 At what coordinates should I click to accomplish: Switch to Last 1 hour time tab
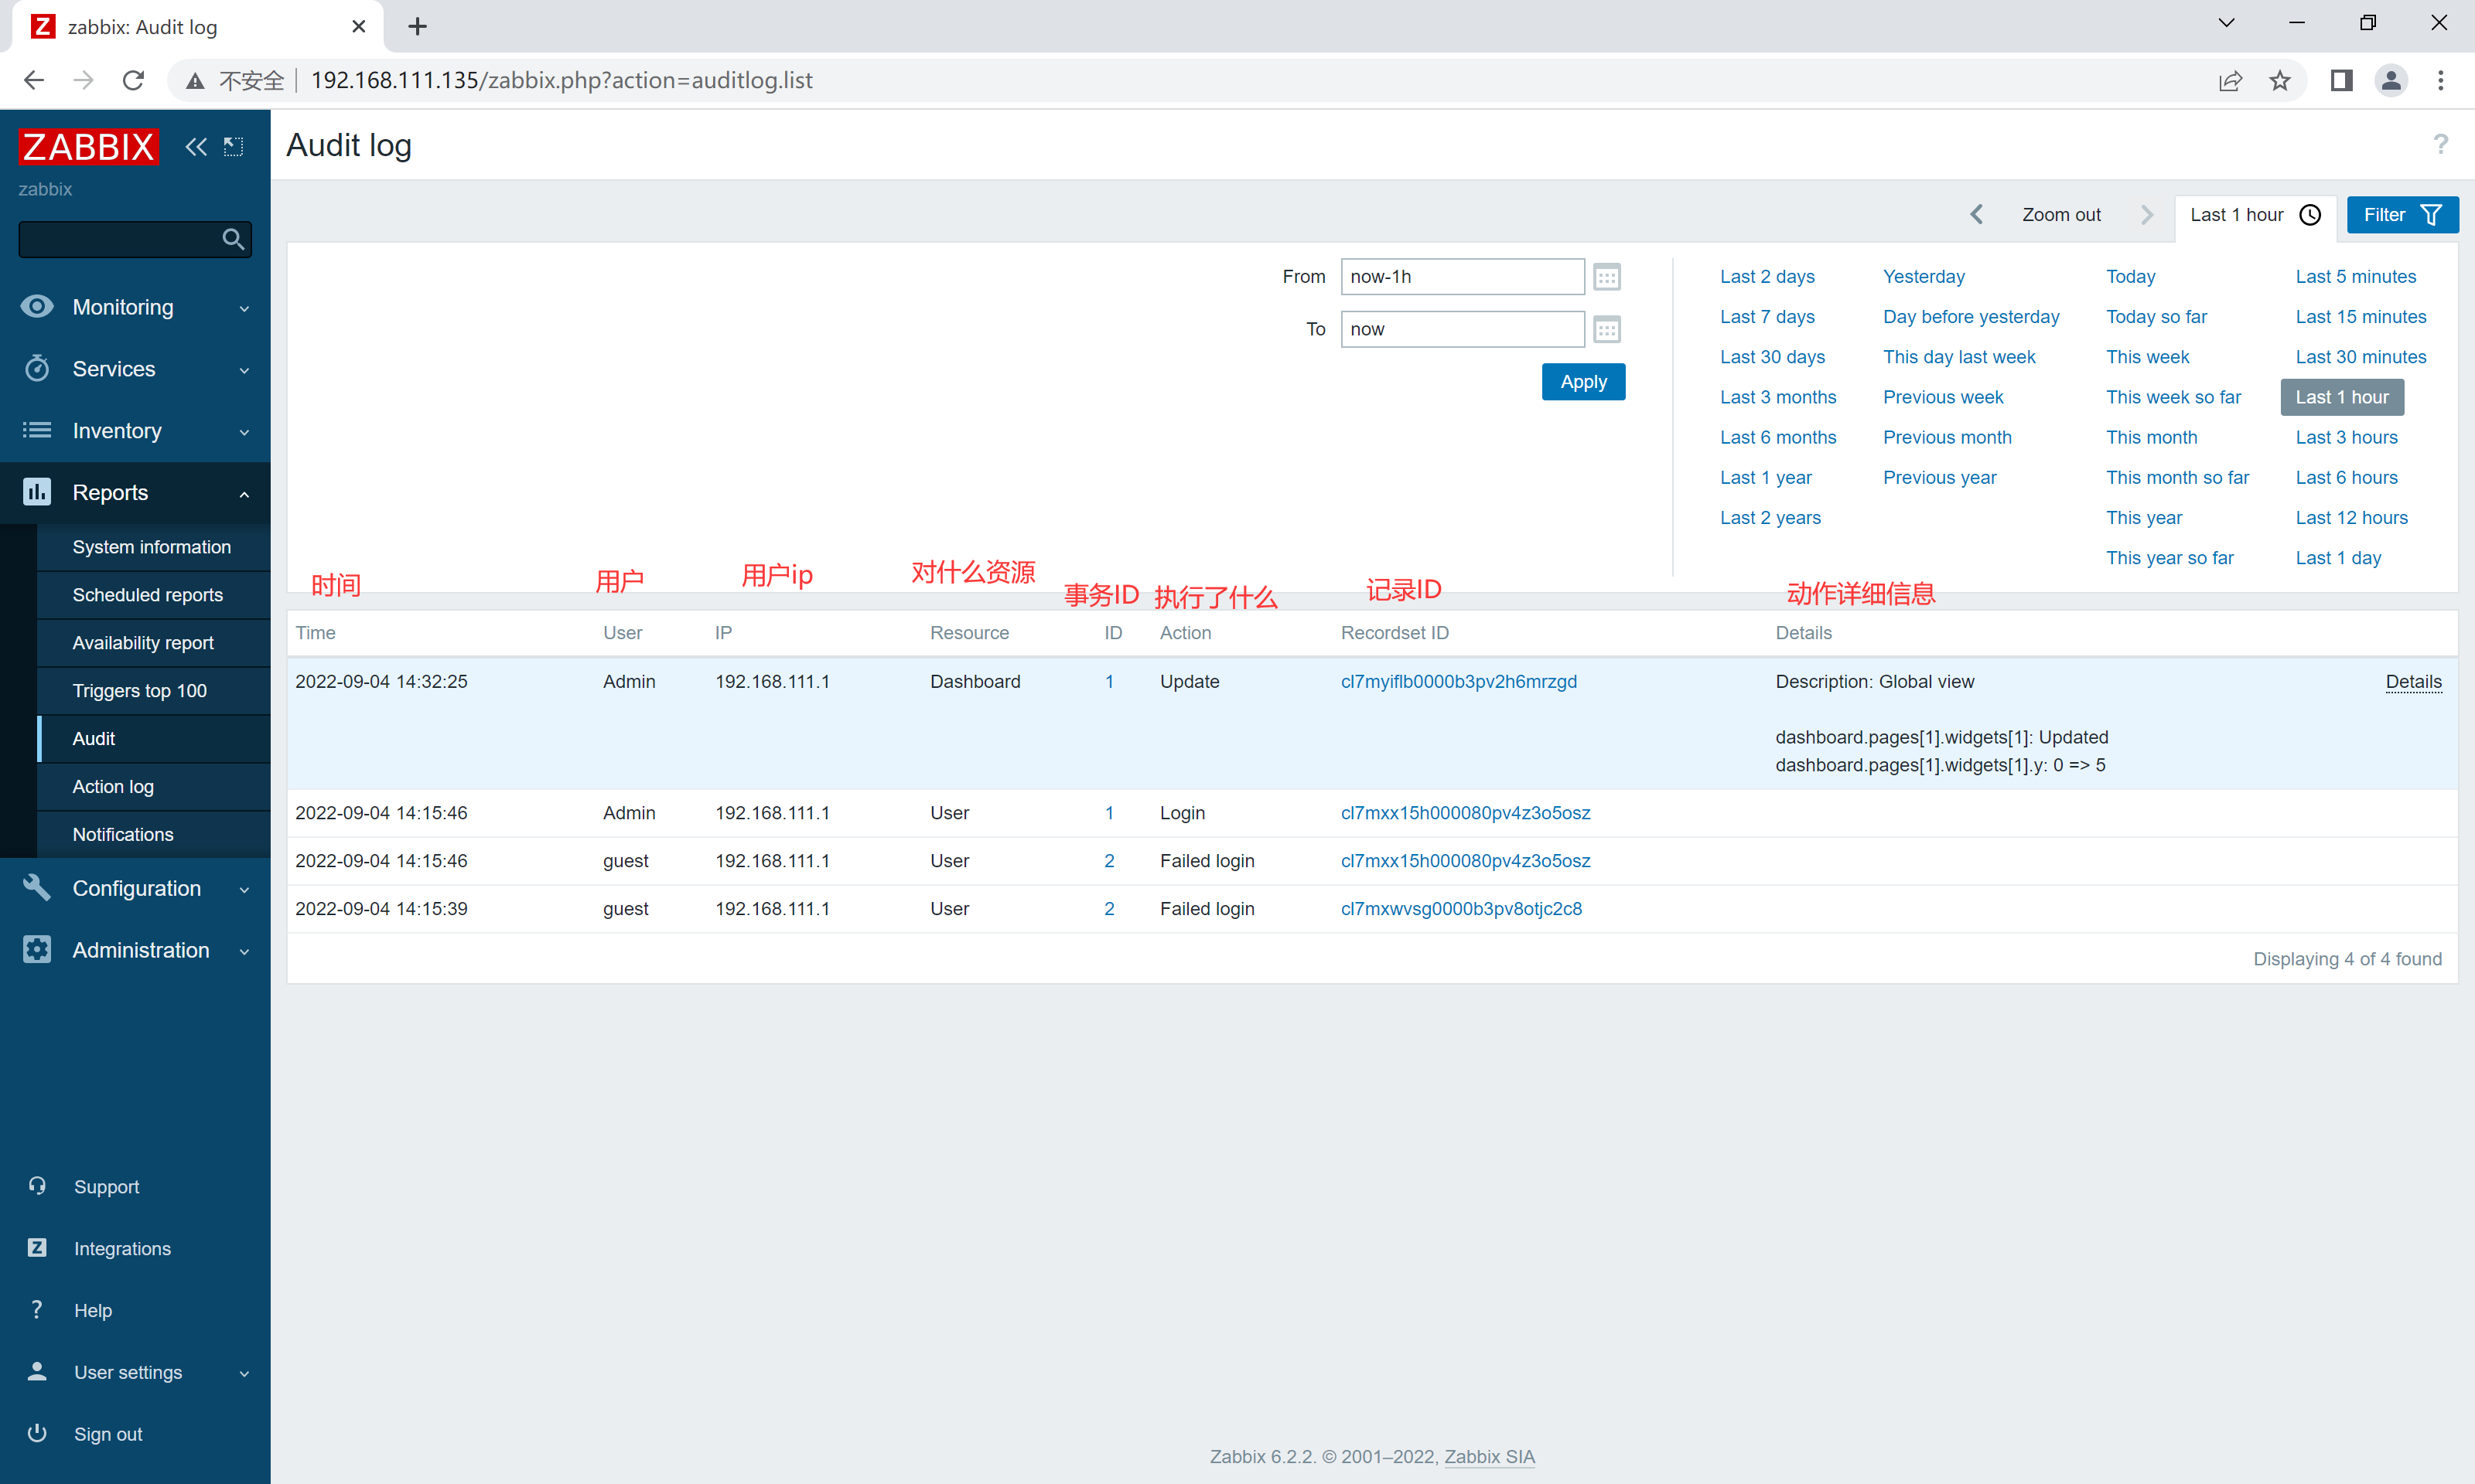coord(2255,215)
